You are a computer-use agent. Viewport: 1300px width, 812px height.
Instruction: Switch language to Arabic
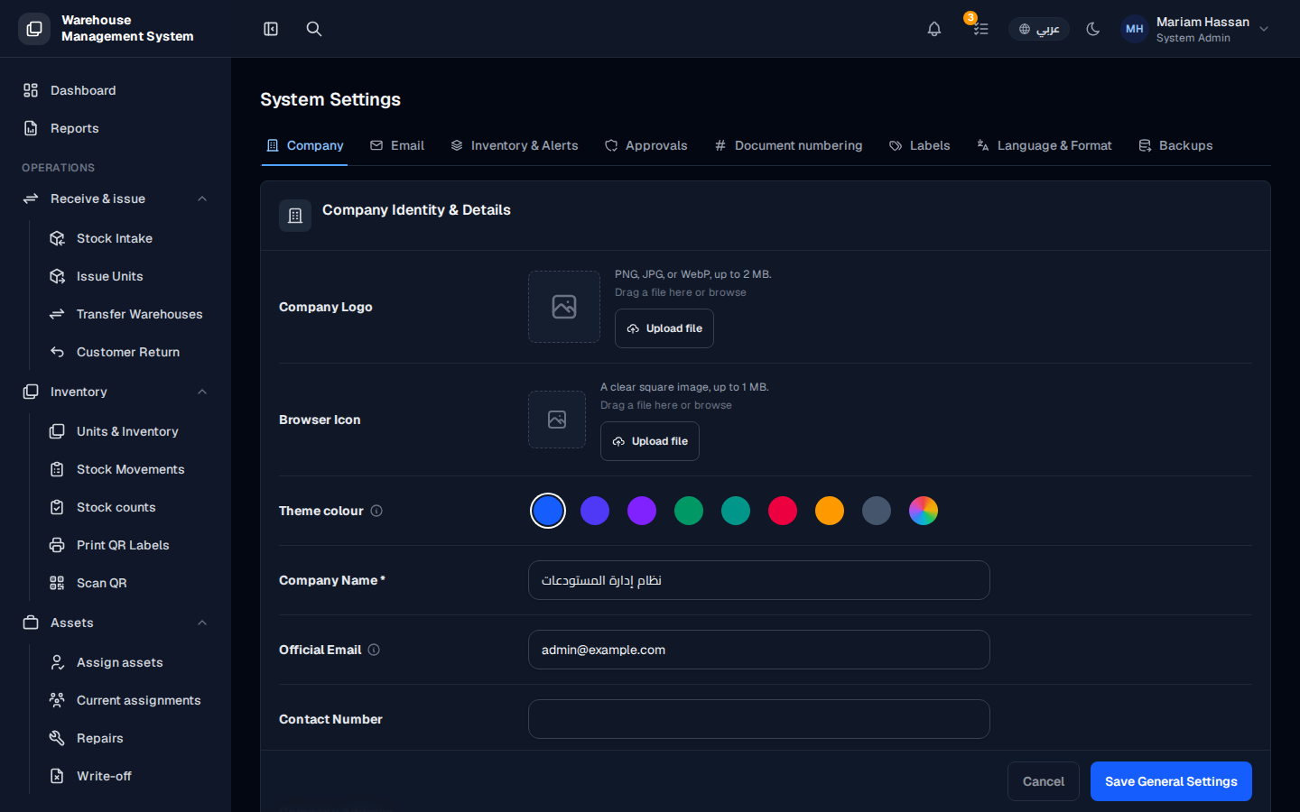(x=1039, y=29)
